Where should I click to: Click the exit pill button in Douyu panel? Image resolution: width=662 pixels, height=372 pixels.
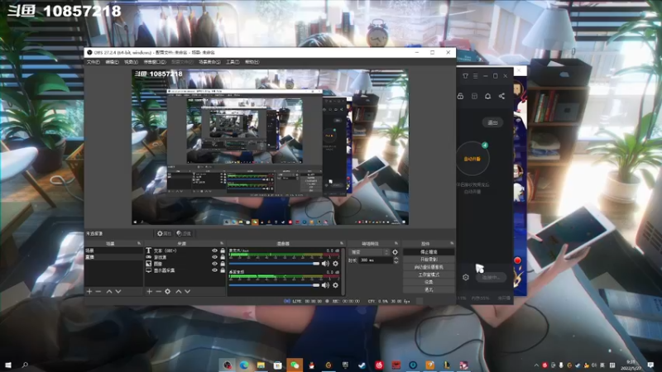point(492,122)
